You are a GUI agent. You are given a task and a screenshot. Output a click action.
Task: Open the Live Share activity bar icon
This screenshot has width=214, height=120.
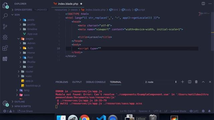(x=5, y=59)
